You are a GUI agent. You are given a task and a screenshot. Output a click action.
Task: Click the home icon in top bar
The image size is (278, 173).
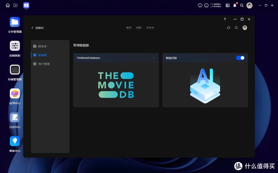click(x=8, y=5)
